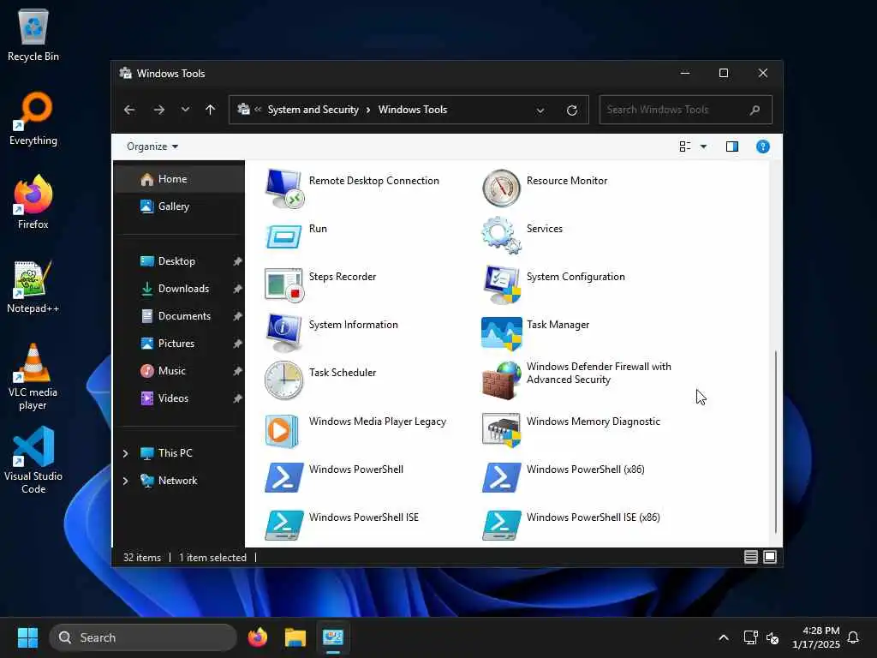
Task: Select the Run tool icon
Action: pos(284,236)
